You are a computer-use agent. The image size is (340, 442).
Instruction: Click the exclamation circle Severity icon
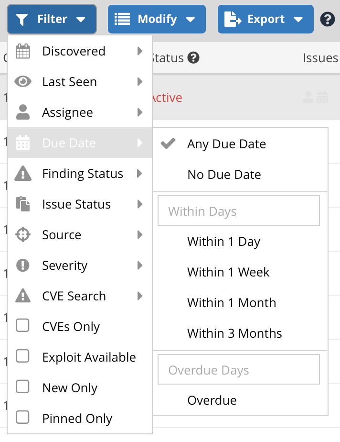point(23,265)
